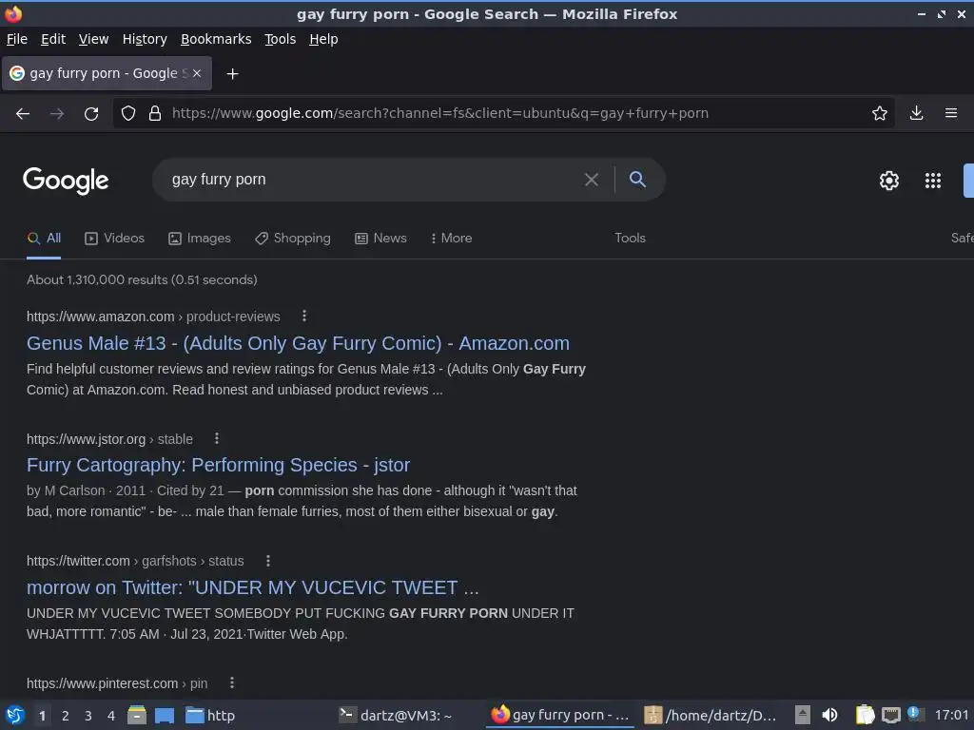Open the file manager taskbar launcher
Viewport: 974px width, 730px height.
pos(137,715)
